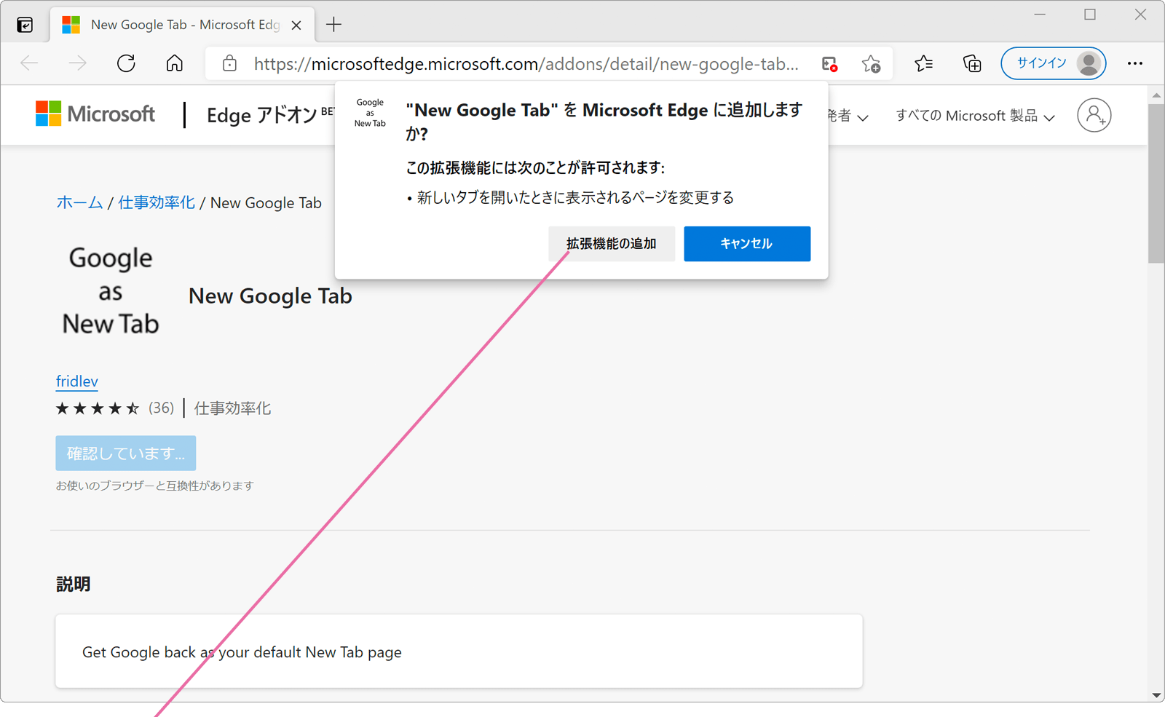Open ホーム breadcrumb link
The width and height of the screenshot is (1165, 717).
tap(79, 202)
